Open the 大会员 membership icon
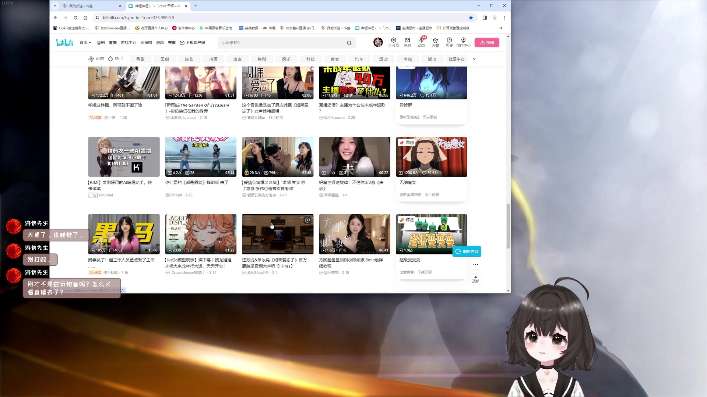Image resolution: width=707 pixels, height=397 pixels. point(393,42)
